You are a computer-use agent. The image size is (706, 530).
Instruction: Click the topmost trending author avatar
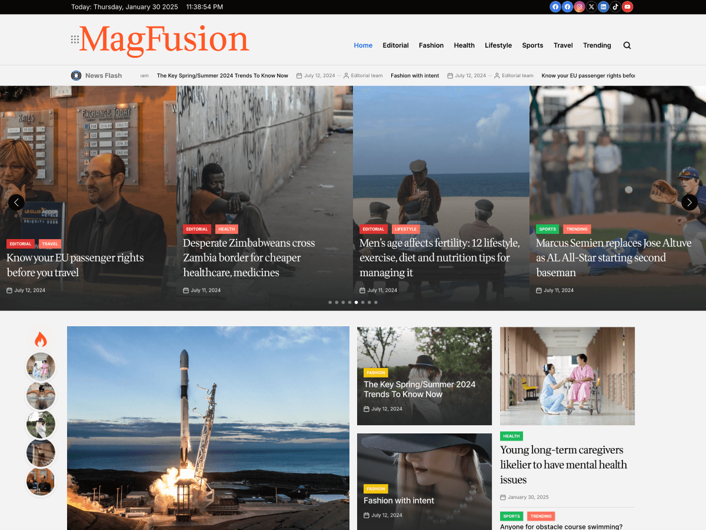click(x=40, y=366)
